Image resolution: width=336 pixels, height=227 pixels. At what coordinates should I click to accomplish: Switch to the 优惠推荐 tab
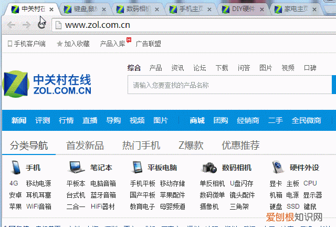[x=241, y=145]
